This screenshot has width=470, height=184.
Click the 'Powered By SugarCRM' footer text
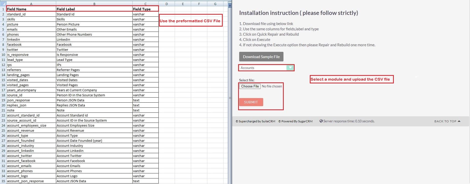click(295, 121)
